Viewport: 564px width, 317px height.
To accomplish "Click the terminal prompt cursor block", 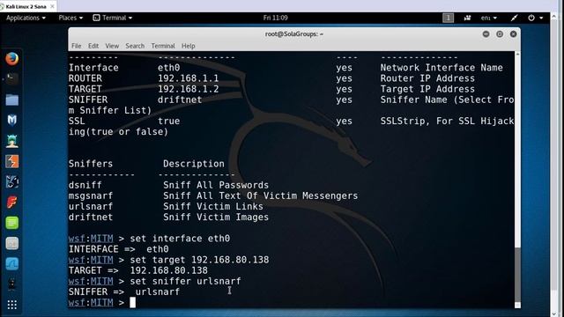I will pyautogui.click(x=133, y=303).
